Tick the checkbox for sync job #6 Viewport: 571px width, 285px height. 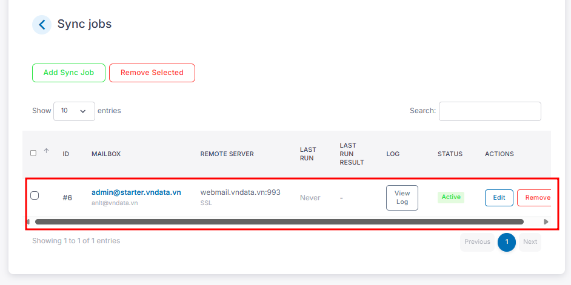point(35,195)
